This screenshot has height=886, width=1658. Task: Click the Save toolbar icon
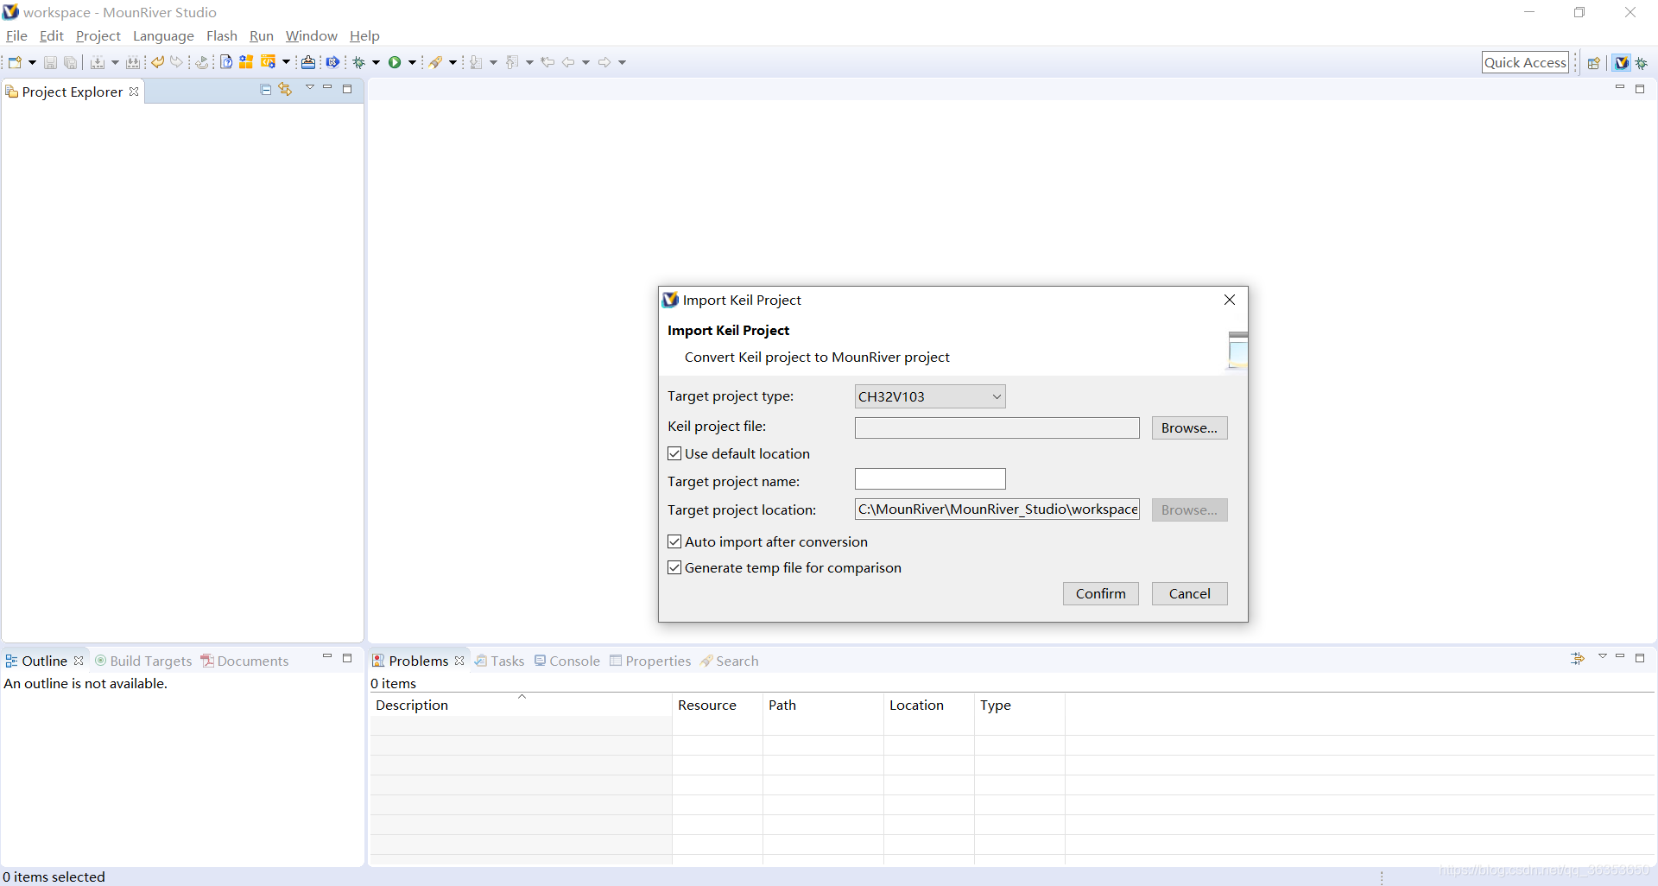(50, 62)
